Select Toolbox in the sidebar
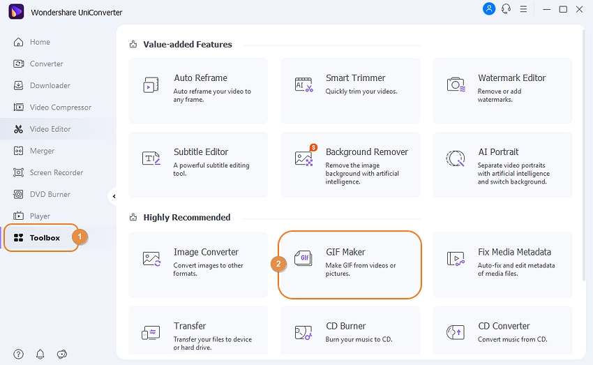This screenshot has width=593, height=365. click(x=45, y=238)
